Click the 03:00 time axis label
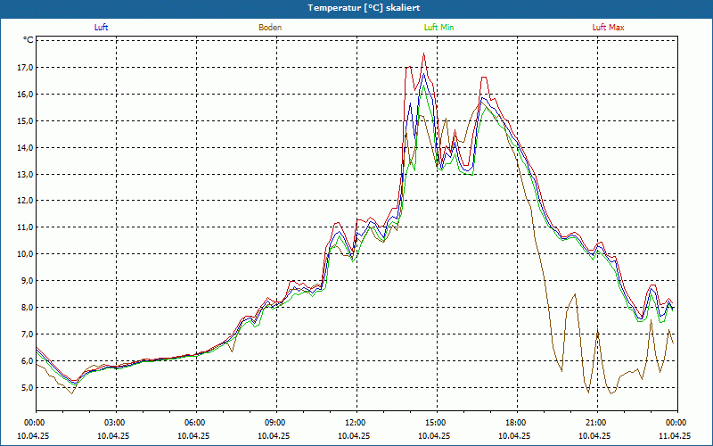The width and height of the screenshot is (713, 446). [x=116, y=423]
